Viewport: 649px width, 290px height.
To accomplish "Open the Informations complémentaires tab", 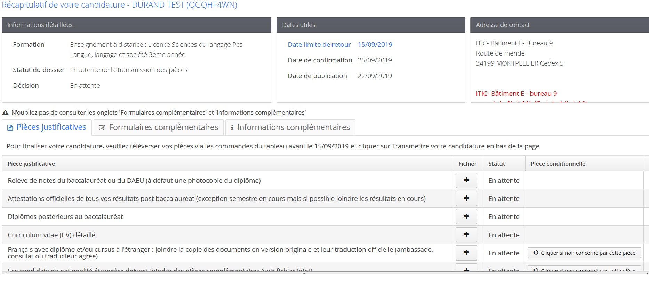I will [293, 127].
